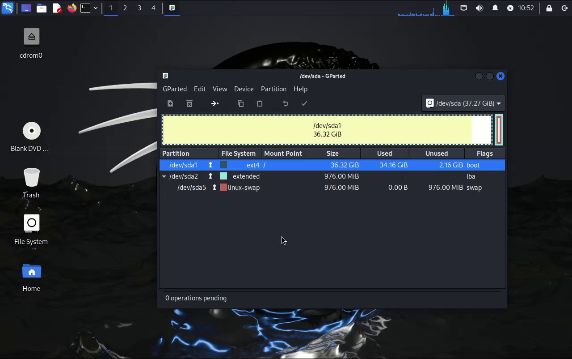
Task: Open the notifications bell icon
Action: (x=495, y=8)
